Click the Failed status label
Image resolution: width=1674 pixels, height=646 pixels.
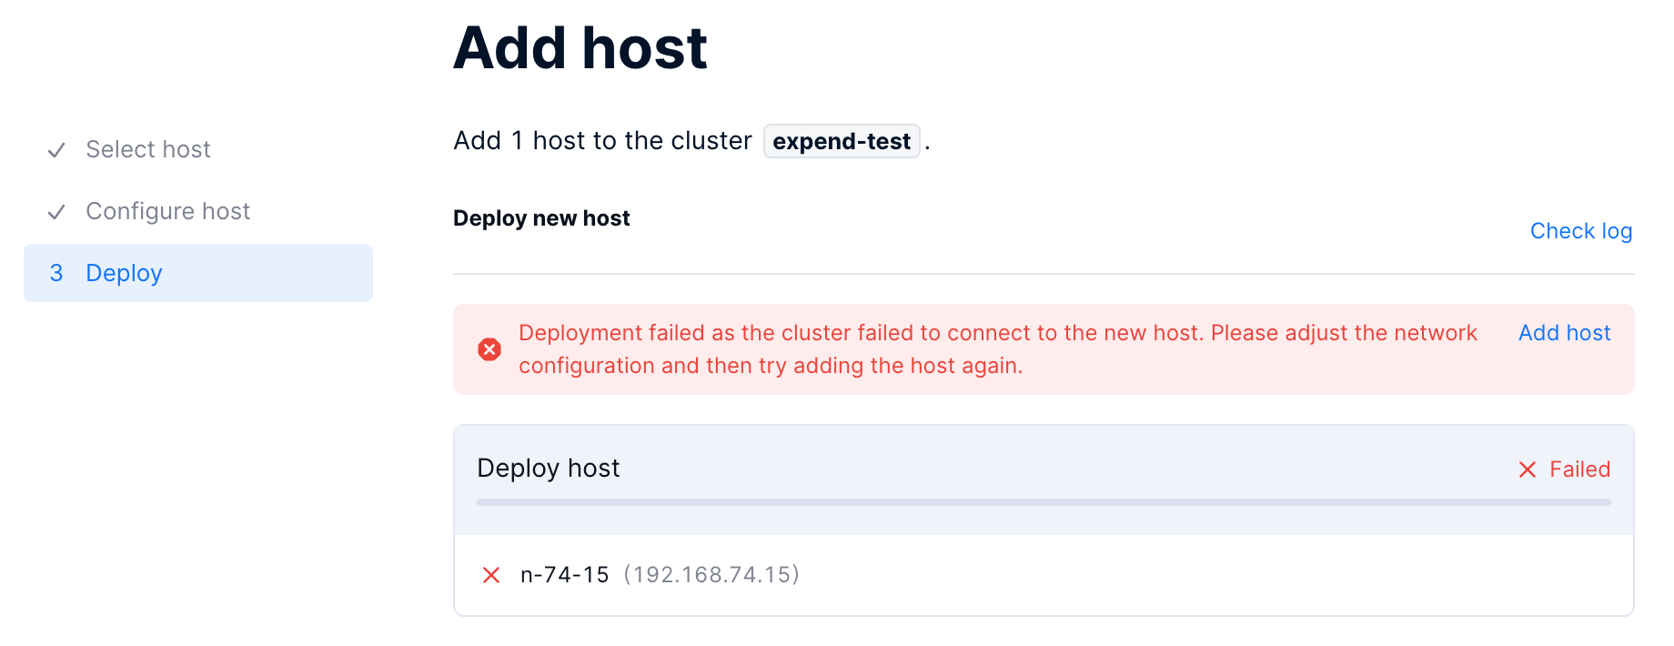click(x=1579, y=469)
